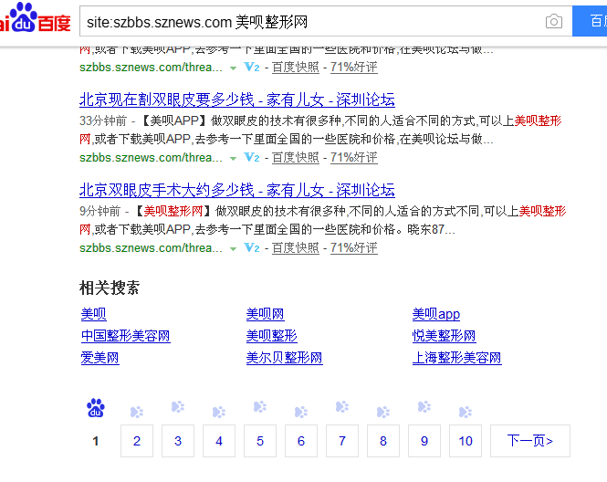Search related term 美呗整形
607x482 pixels.
[272, 336]
